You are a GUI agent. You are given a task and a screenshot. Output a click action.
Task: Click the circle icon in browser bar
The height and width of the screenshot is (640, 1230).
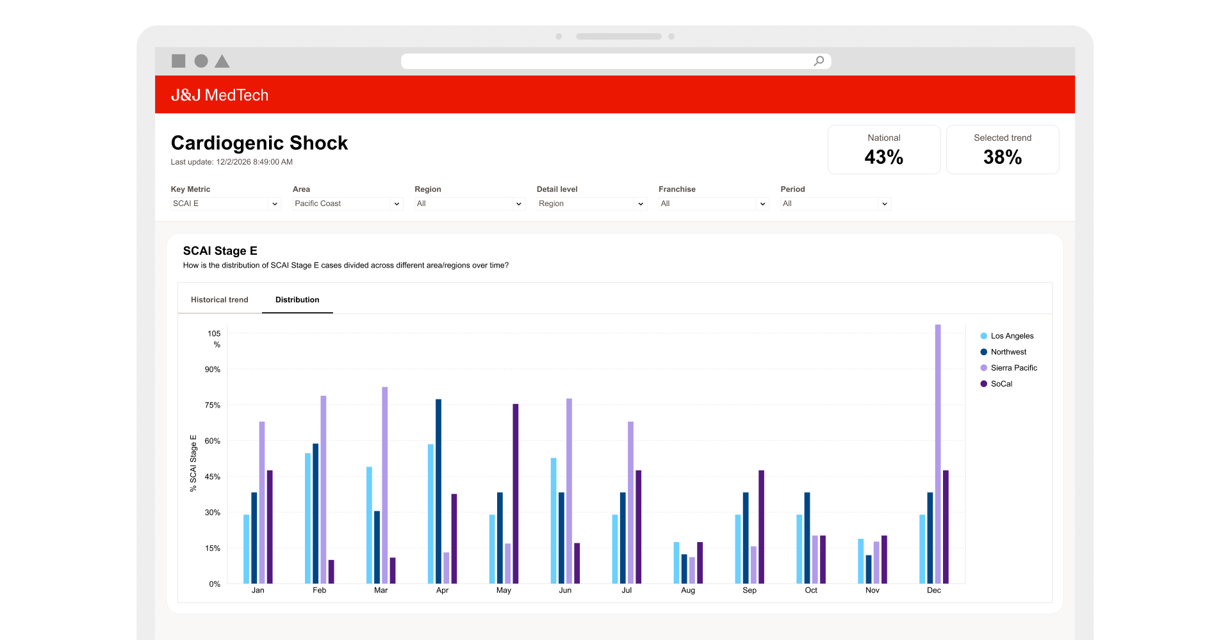(201, 61)
